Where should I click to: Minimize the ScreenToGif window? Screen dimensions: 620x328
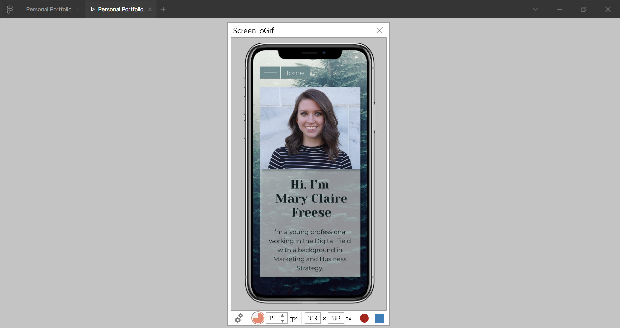[365, 30]
